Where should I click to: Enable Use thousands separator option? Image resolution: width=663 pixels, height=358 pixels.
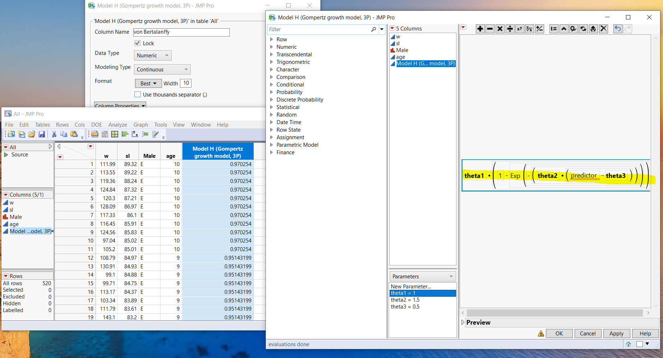click(138, 94)
